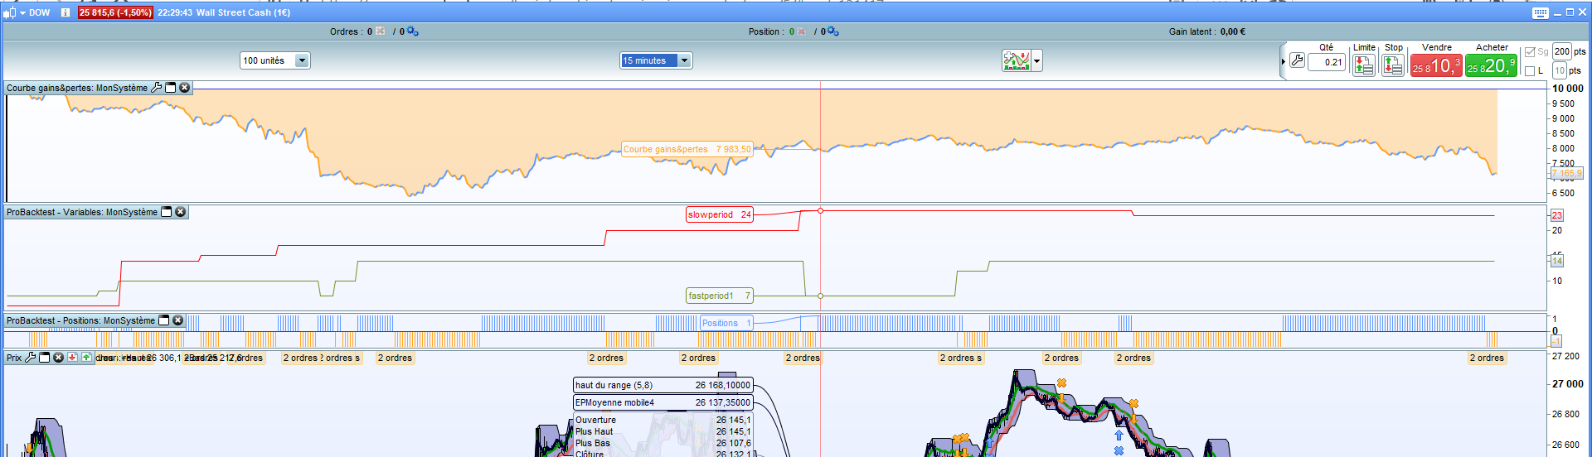Viewport: 1592px width, 457px height.
Task: Click the red down-arrow icon on Prix panel
Action: point(72,358)
